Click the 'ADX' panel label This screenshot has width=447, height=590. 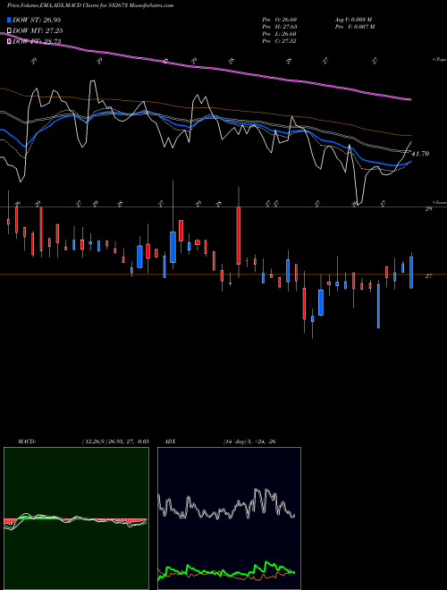[x=170, y=441]
